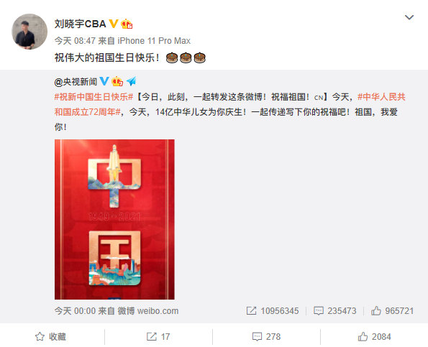Open the original post's 今天 00:00 timestamp

tap(75, 311)
